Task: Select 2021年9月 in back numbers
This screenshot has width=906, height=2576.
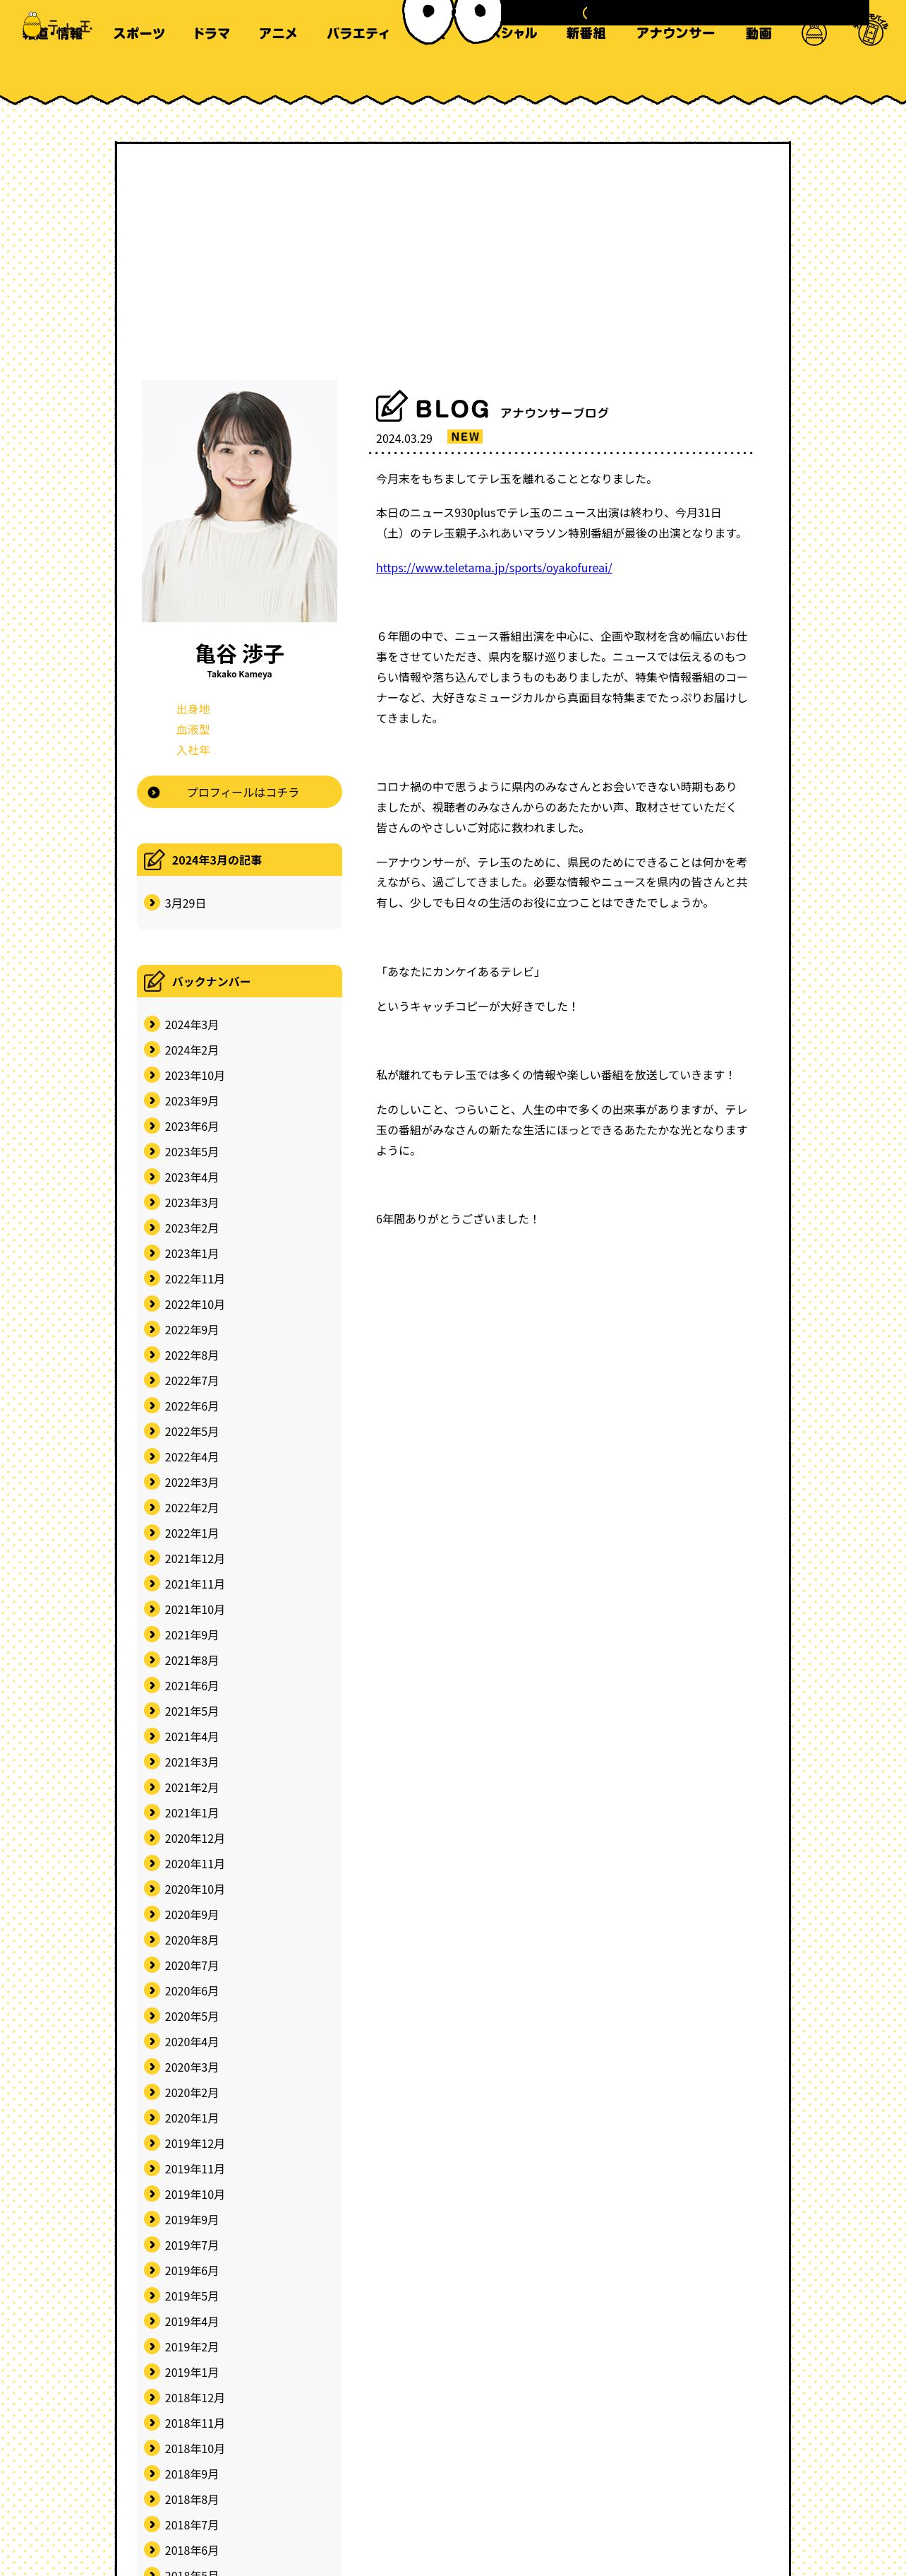Action: 191,1635
